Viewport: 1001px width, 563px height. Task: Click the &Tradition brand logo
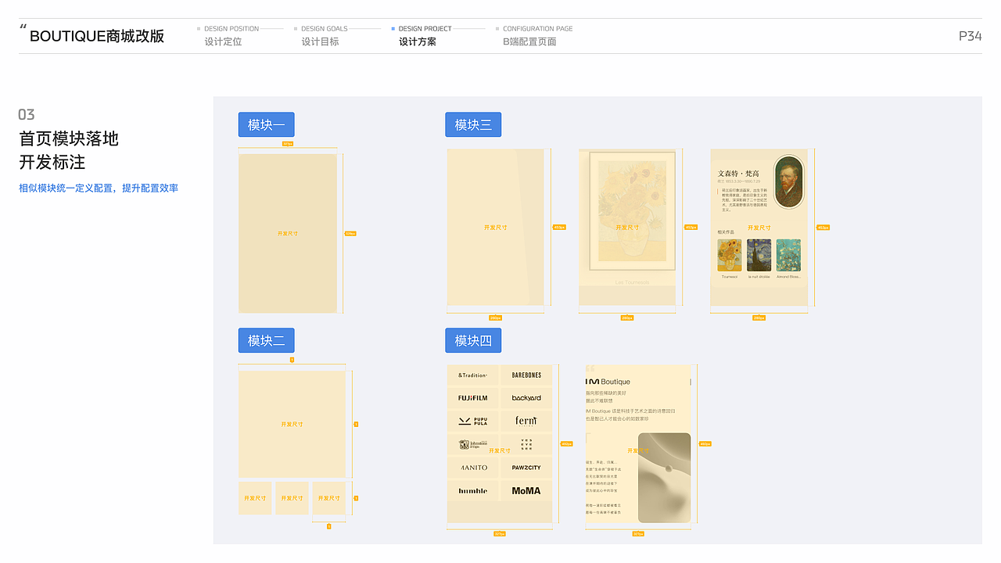[x=472, y=375]
